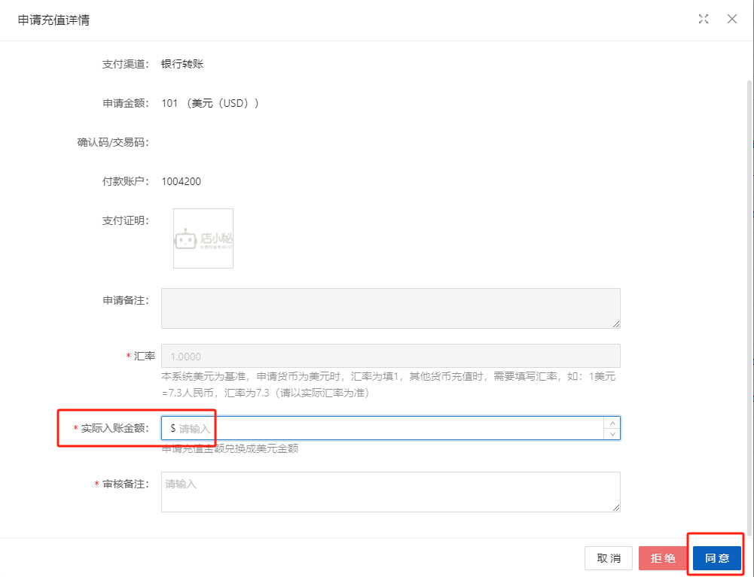Toggle fullscreen view of the dialog
Viewport: 754px width, 577px height.
[x=704, y=20]
